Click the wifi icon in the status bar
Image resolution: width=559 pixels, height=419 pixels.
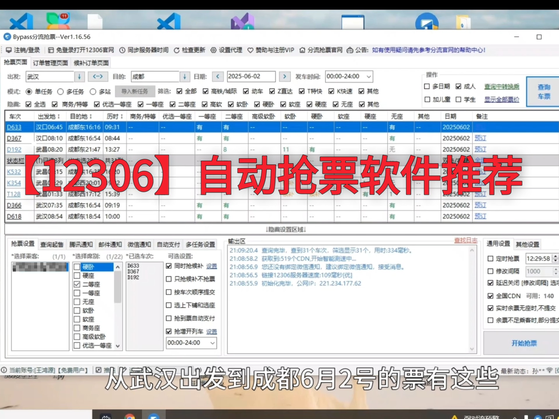click(x=549, y=370)
